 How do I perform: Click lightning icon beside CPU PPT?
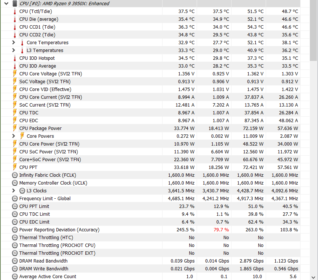click(15, 167)
